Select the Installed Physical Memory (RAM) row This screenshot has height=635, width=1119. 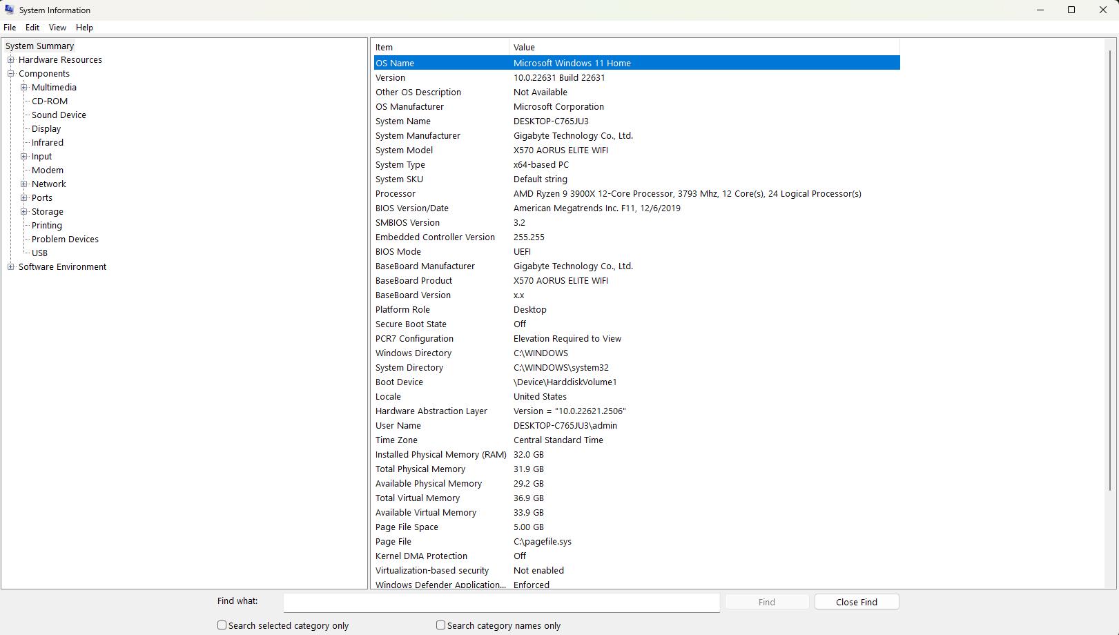pyautogui.click(x=636, y=454)
